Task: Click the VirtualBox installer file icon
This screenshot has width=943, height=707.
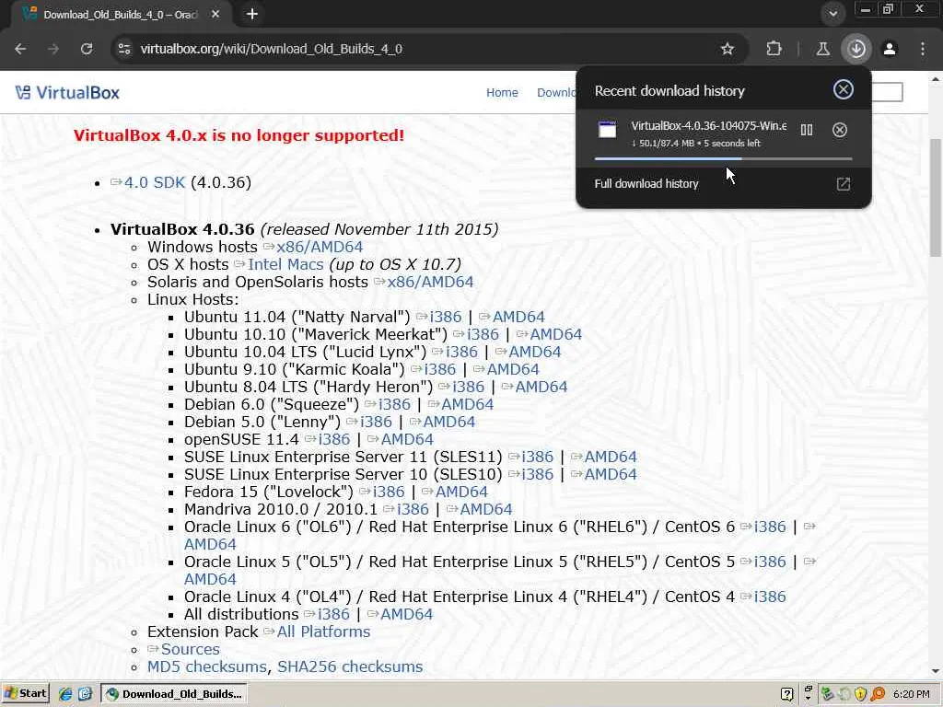Action: 608,130
